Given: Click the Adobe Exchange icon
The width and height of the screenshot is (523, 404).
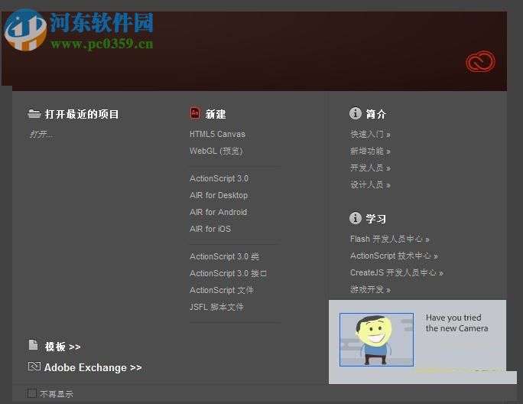Looking at the screenshot, I should pyautogui.click(x=34, y=367).
